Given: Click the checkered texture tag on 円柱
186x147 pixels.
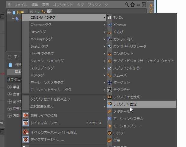Looking at the screenshot, I should click(49, 11).
